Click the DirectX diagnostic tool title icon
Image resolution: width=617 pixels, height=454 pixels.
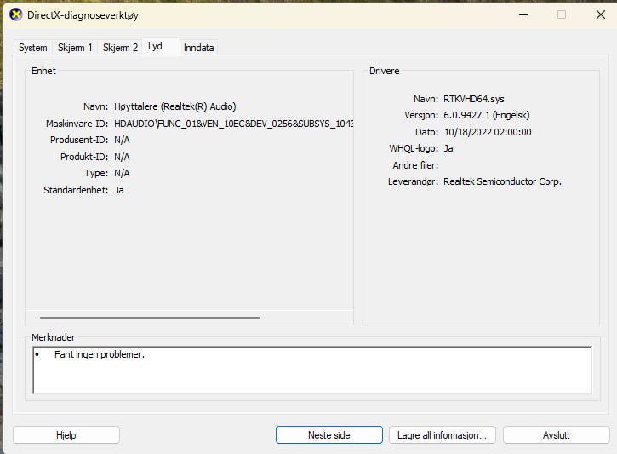click(x=15, y=15)
